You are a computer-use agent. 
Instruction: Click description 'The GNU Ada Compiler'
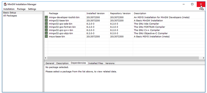pyautogui.click(x=146, y=24)
